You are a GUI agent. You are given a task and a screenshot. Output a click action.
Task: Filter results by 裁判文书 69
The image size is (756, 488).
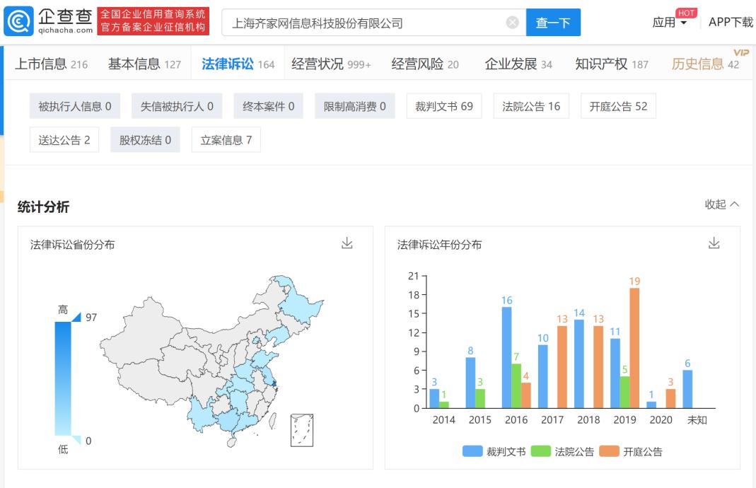click(x=444, y=105)
